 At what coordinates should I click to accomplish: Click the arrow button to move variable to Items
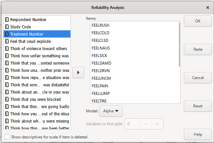point(78,72)
